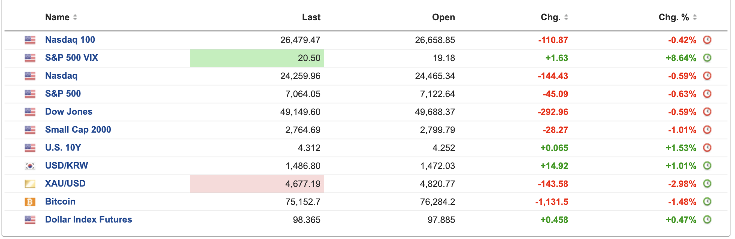The width and height of the screenshot is (735, 239).
Task: Open the Nasdaq 100 index link
Action: [x=70, y=40]
